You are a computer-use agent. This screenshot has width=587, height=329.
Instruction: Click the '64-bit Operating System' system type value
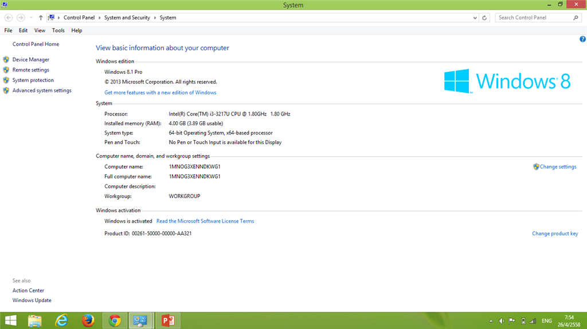[221, 133]
